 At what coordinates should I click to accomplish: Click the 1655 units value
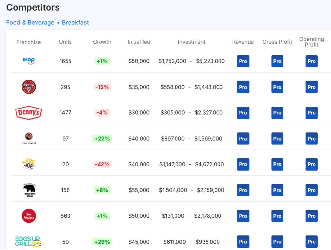tap(65, 61)
